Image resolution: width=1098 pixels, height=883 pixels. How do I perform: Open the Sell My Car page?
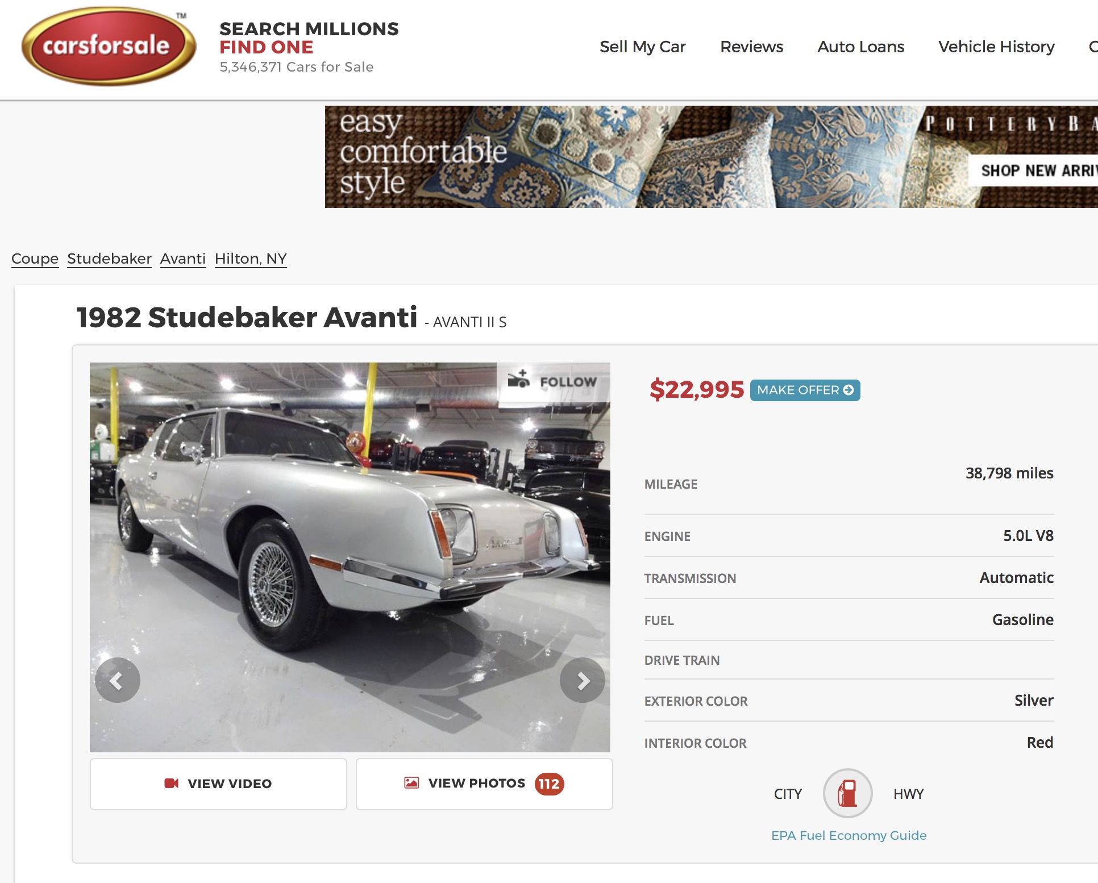[x=643, y=47]
